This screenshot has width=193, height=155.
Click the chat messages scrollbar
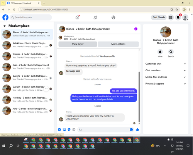coord(139,97)
